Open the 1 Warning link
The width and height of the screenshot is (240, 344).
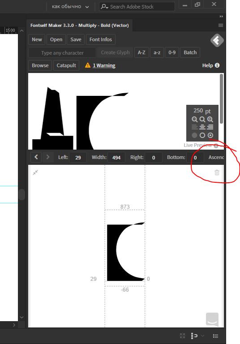coord(104,65)
